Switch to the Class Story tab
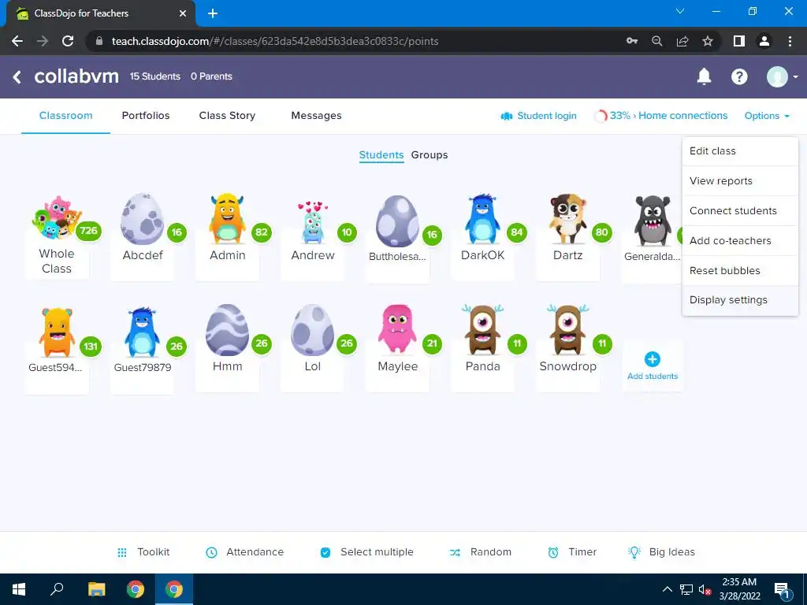 pyautogui.click(x=227, y=116)
